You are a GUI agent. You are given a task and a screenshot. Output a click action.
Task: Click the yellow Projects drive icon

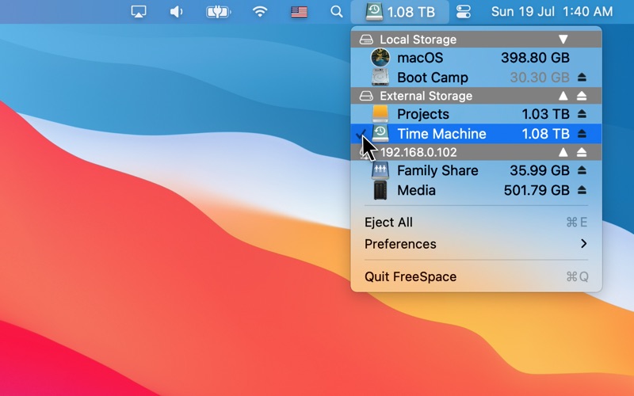click(x=380, y=114)
